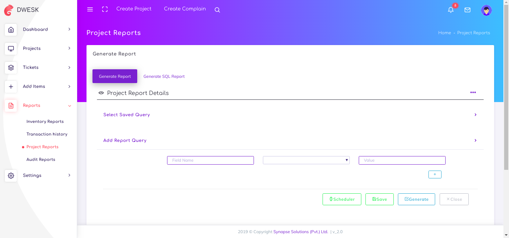Screen dimensions: 509x238
Task: Open Audit Reports in sidebar
Action: click(x=41, y=159)
